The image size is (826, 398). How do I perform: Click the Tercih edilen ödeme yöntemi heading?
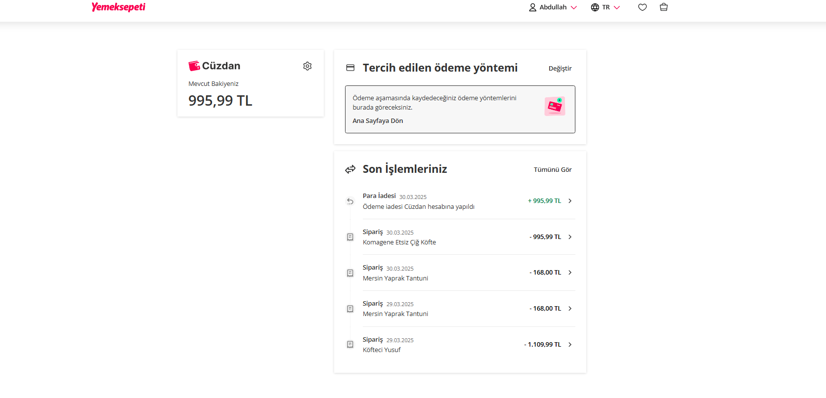click(x=440, y=68)
